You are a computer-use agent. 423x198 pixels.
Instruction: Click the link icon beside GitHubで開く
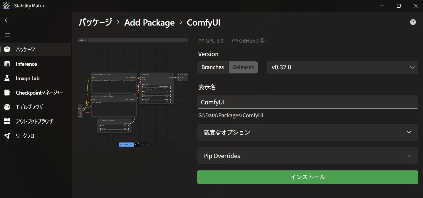(235, 41)
